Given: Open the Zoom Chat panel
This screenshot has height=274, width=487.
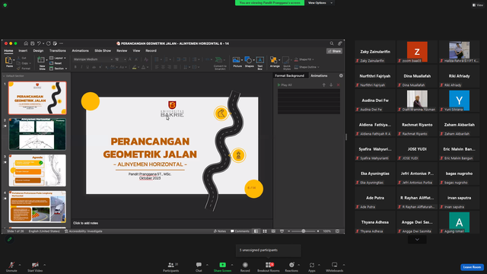Looking at the screenshot, I should coord(199,266).
